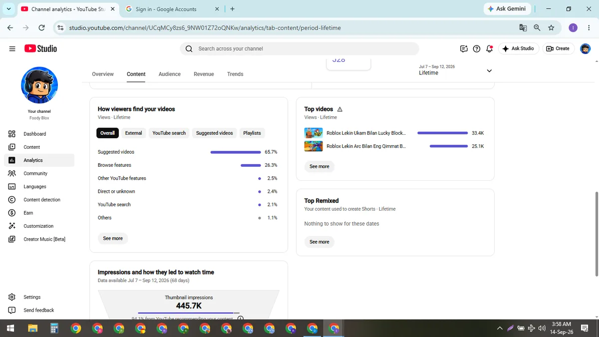Switch to the Revenue tab
The image size is (599, 337).
[204, 74]
